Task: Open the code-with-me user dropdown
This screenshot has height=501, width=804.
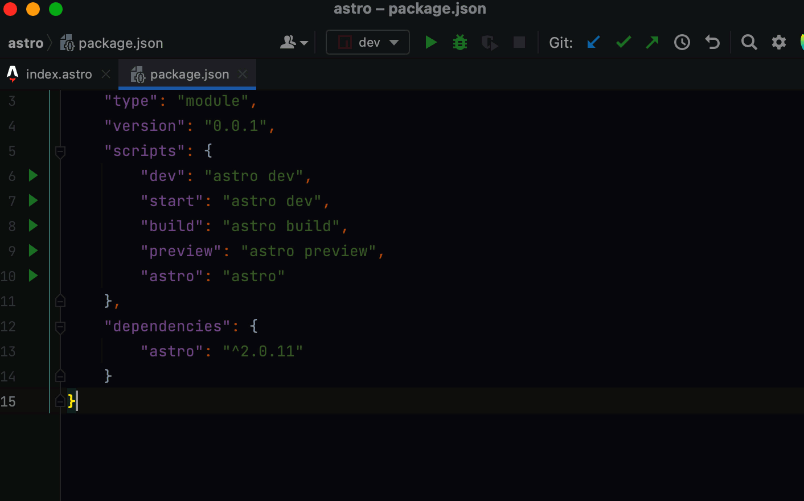Action: (294, 42)
